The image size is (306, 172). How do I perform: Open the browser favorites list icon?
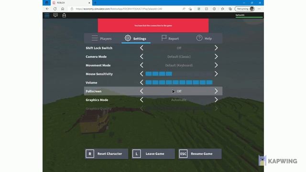(x=222, y=9)
